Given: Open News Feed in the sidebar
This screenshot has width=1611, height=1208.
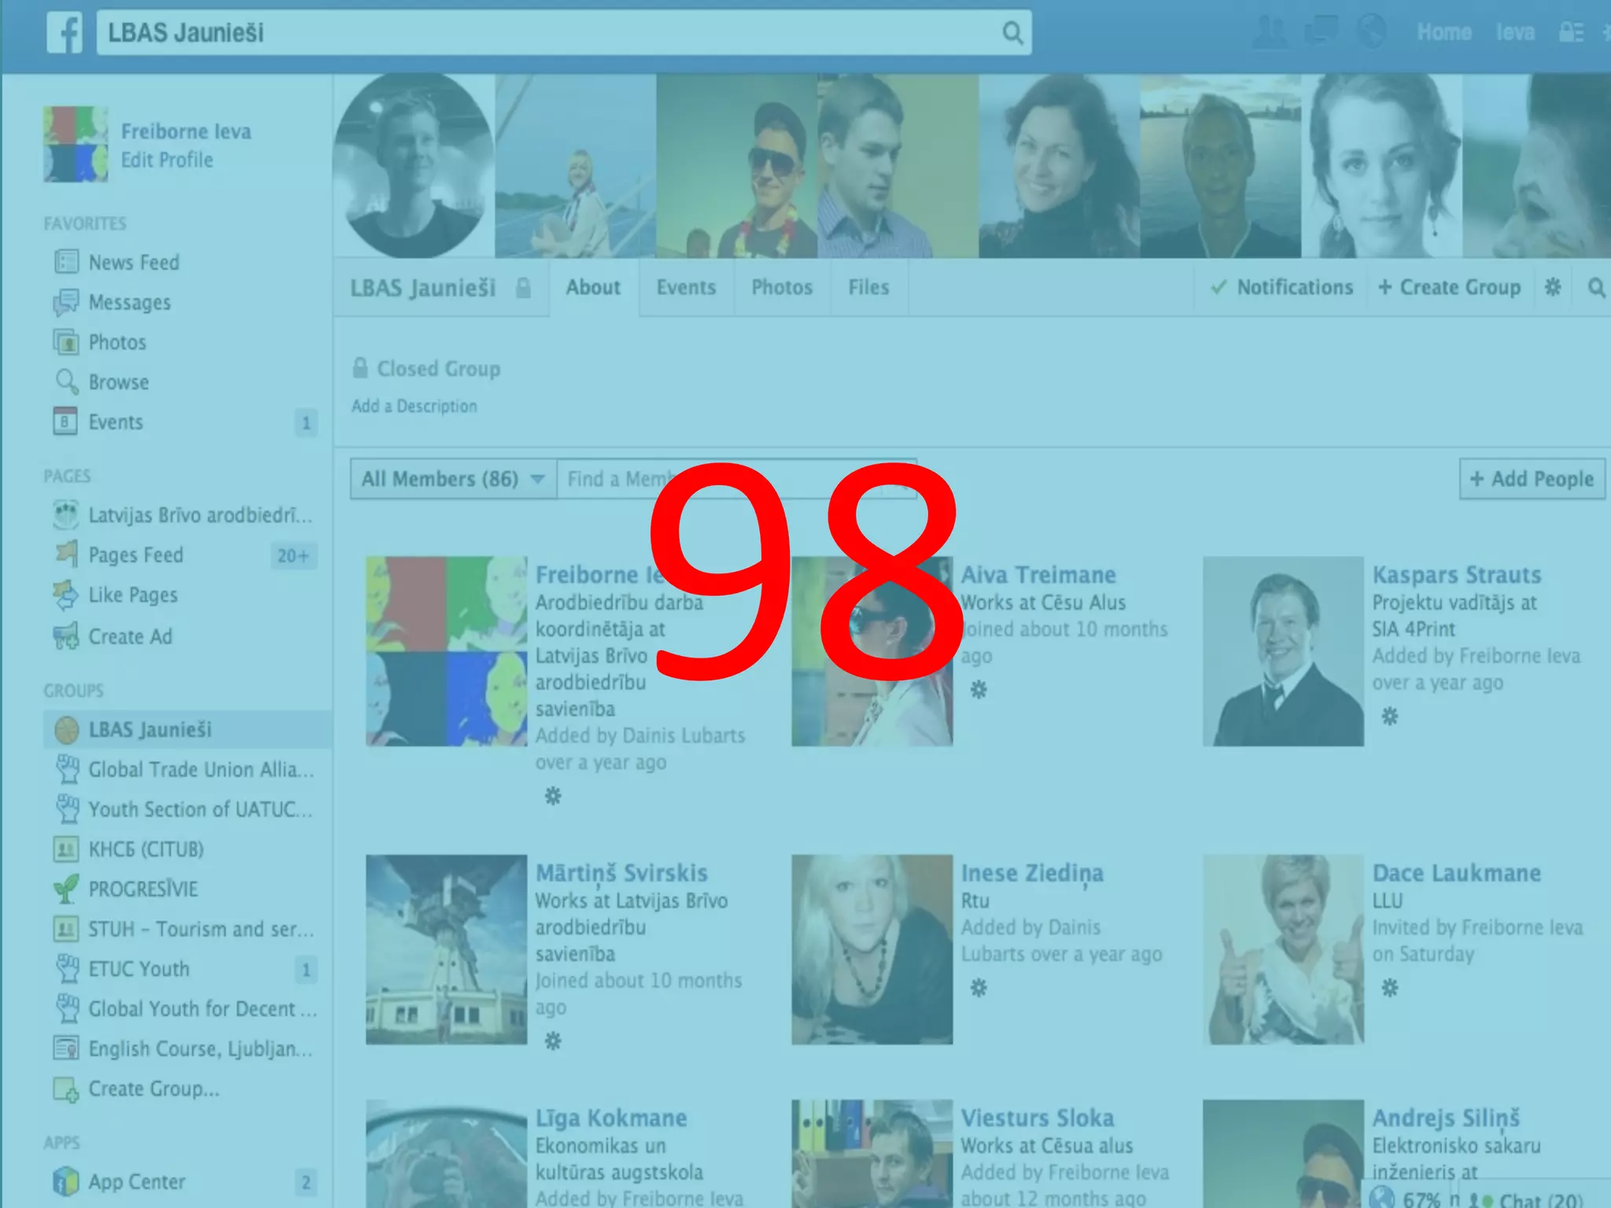Looking at the screenshot, I should (x=134, y=262).
